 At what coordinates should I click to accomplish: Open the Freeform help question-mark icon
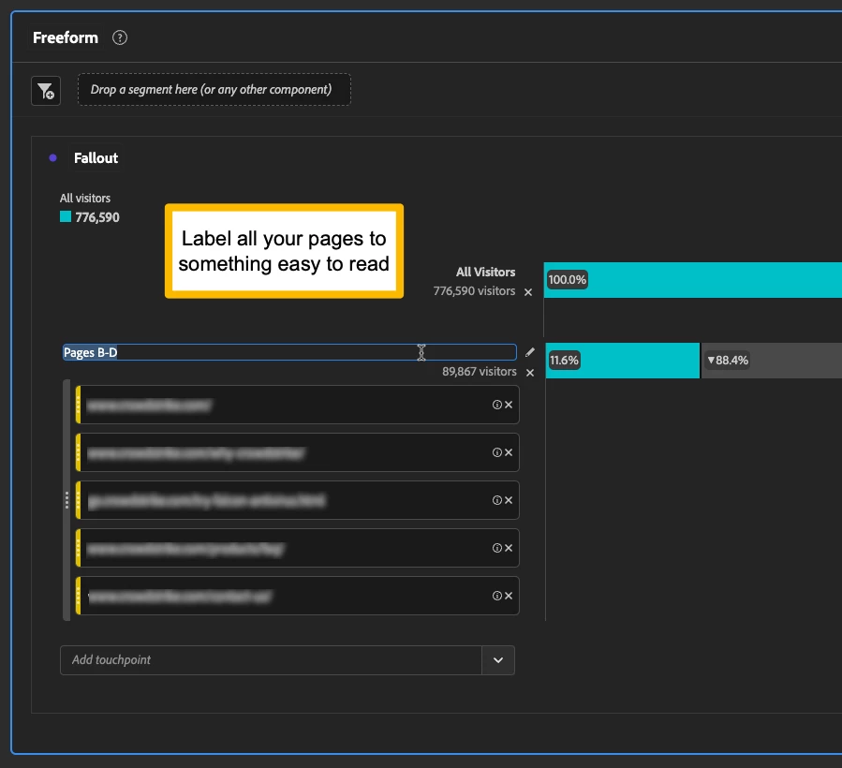[120, 37]
